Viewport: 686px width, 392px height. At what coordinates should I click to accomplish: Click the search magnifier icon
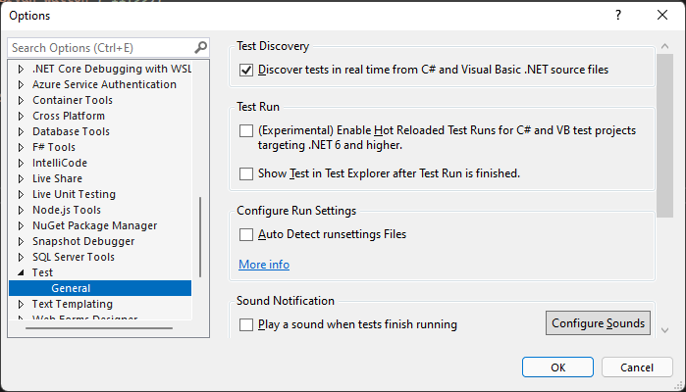pyautogui.click(x=200, y=47)
